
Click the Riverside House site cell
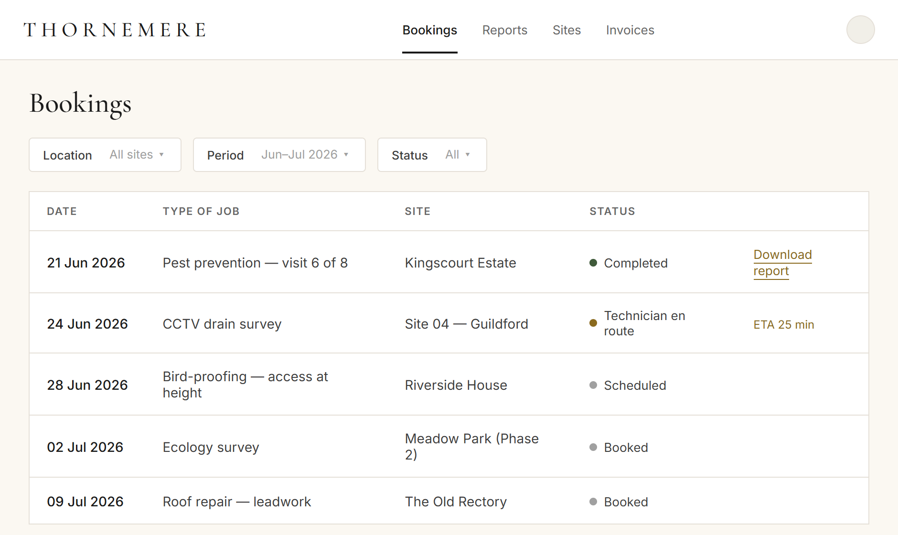point(456,385)
